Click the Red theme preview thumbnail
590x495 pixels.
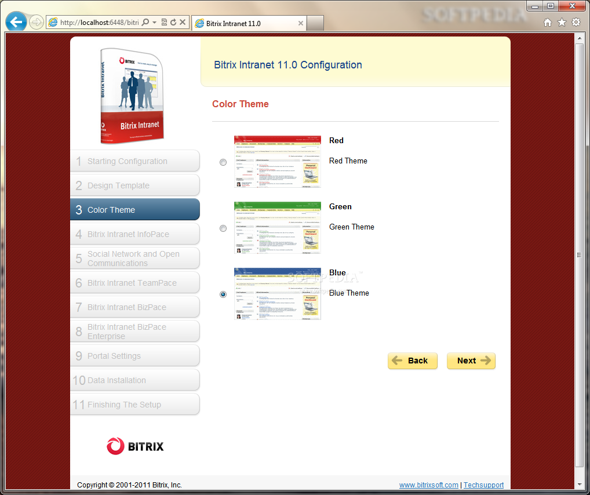pos(278,162)
